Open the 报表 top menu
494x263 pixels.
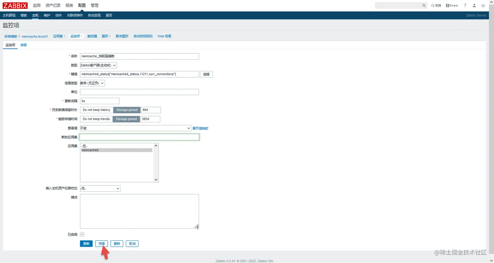click(x=69, y=6)
